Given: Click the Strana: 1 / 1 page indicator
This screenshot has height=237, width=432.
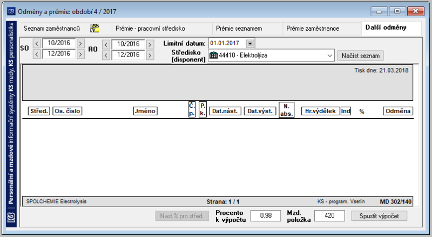Looking at the screenshot, I should [x=223, y=202].
